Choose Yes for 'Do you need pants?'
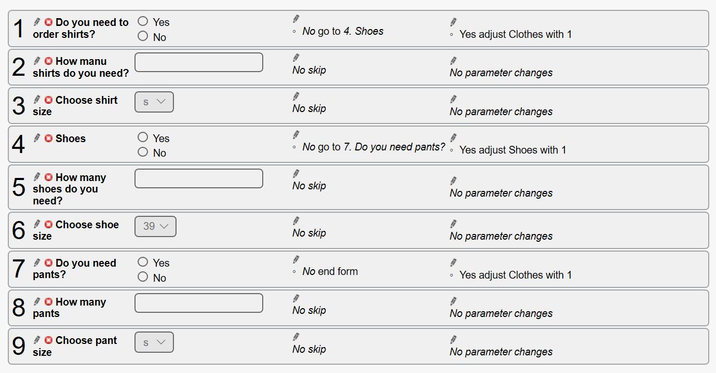 pyautogui.click(x=143, y=262)
